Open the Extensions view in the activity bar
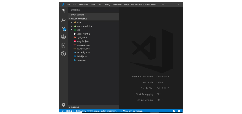242x114 pixels. tap(64, 45)
